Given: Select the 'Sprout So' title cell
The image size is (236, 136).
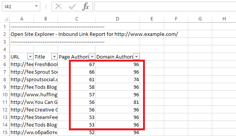Looking at the screenshot, I should pyautogui.click(x=46, y=72).
